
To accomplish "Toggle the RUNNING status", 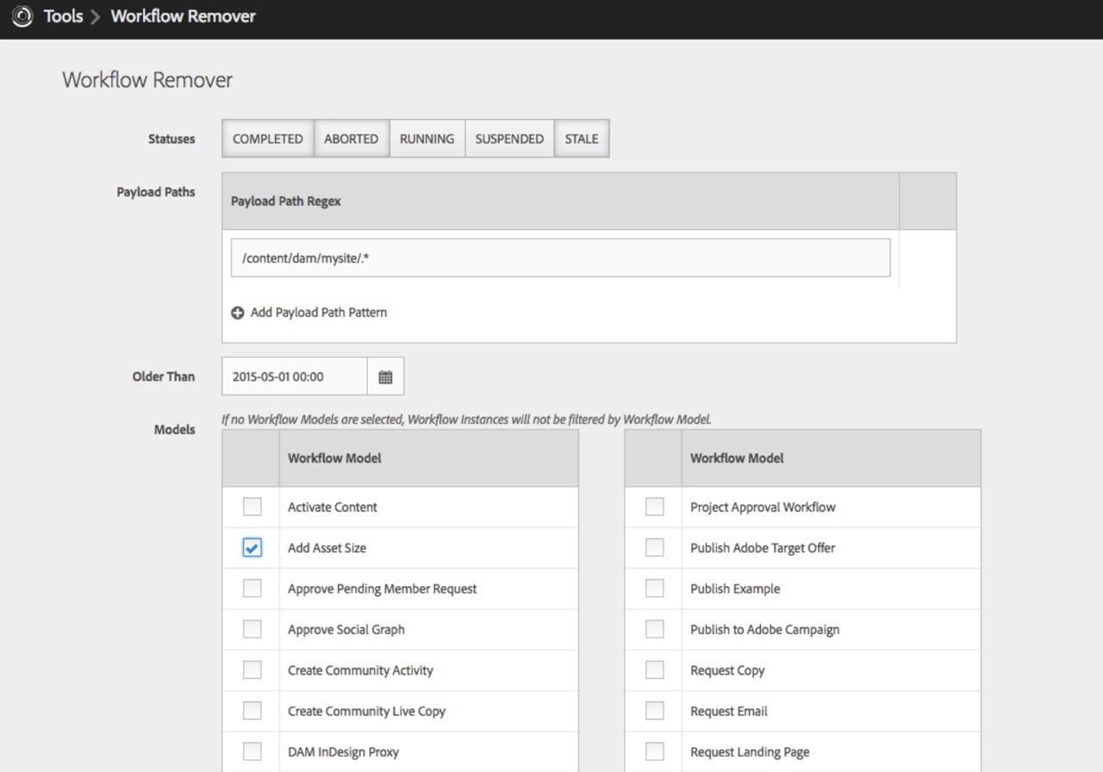I will (427, 139).
